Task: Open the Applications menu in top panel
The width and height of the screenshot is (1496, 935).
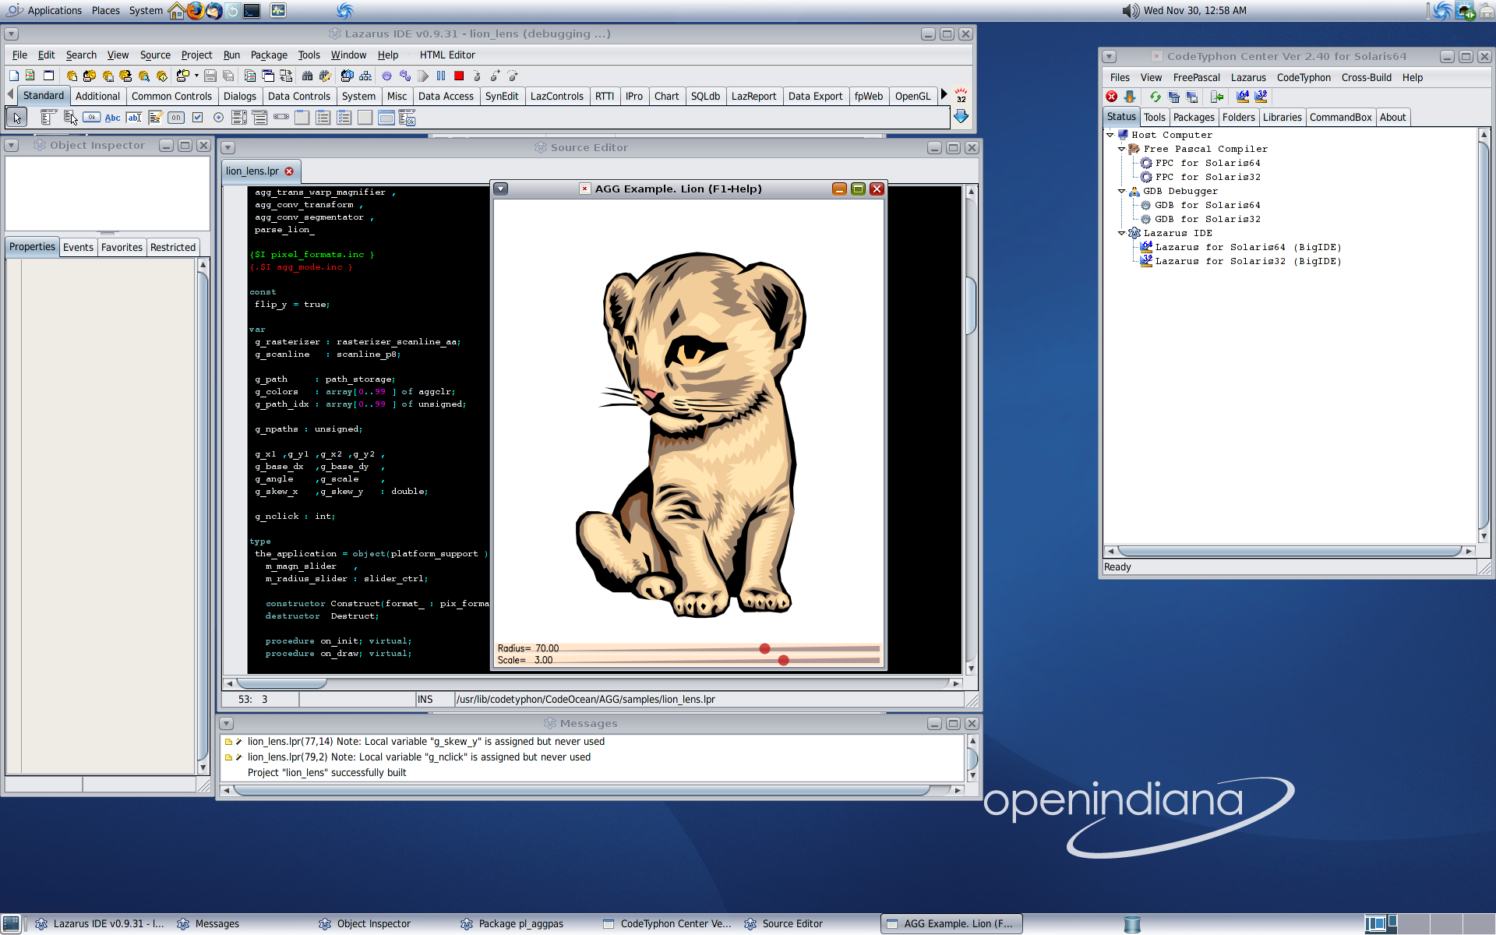Action: (x=55, y=10)
